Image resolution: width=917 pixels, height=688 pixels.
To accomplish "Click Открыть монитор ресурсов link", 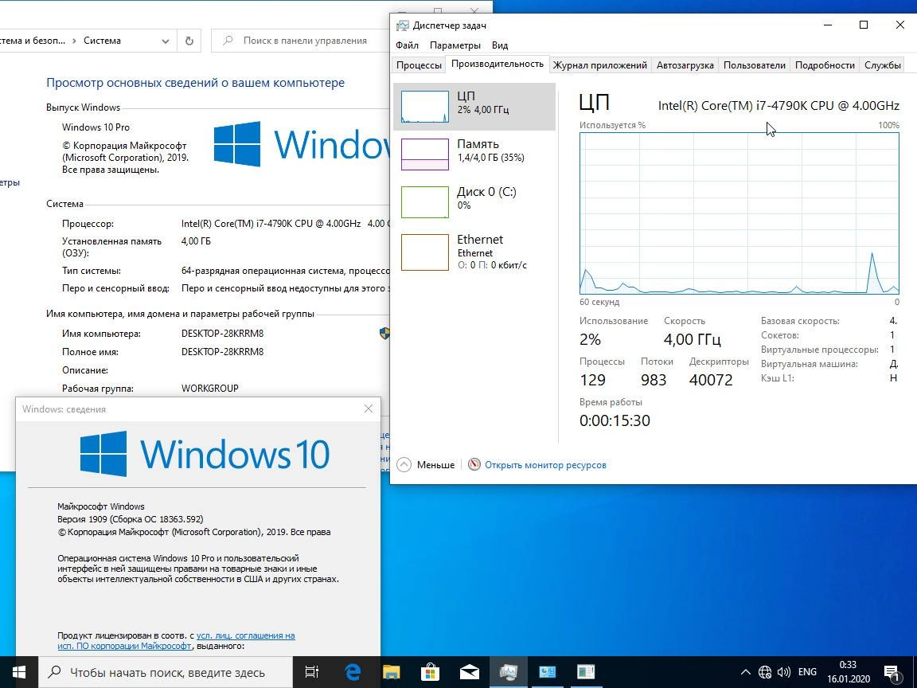I will [545, 465].
